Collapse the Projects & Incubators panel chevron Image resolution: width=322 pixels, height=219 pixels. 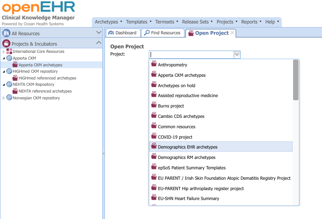99,42
